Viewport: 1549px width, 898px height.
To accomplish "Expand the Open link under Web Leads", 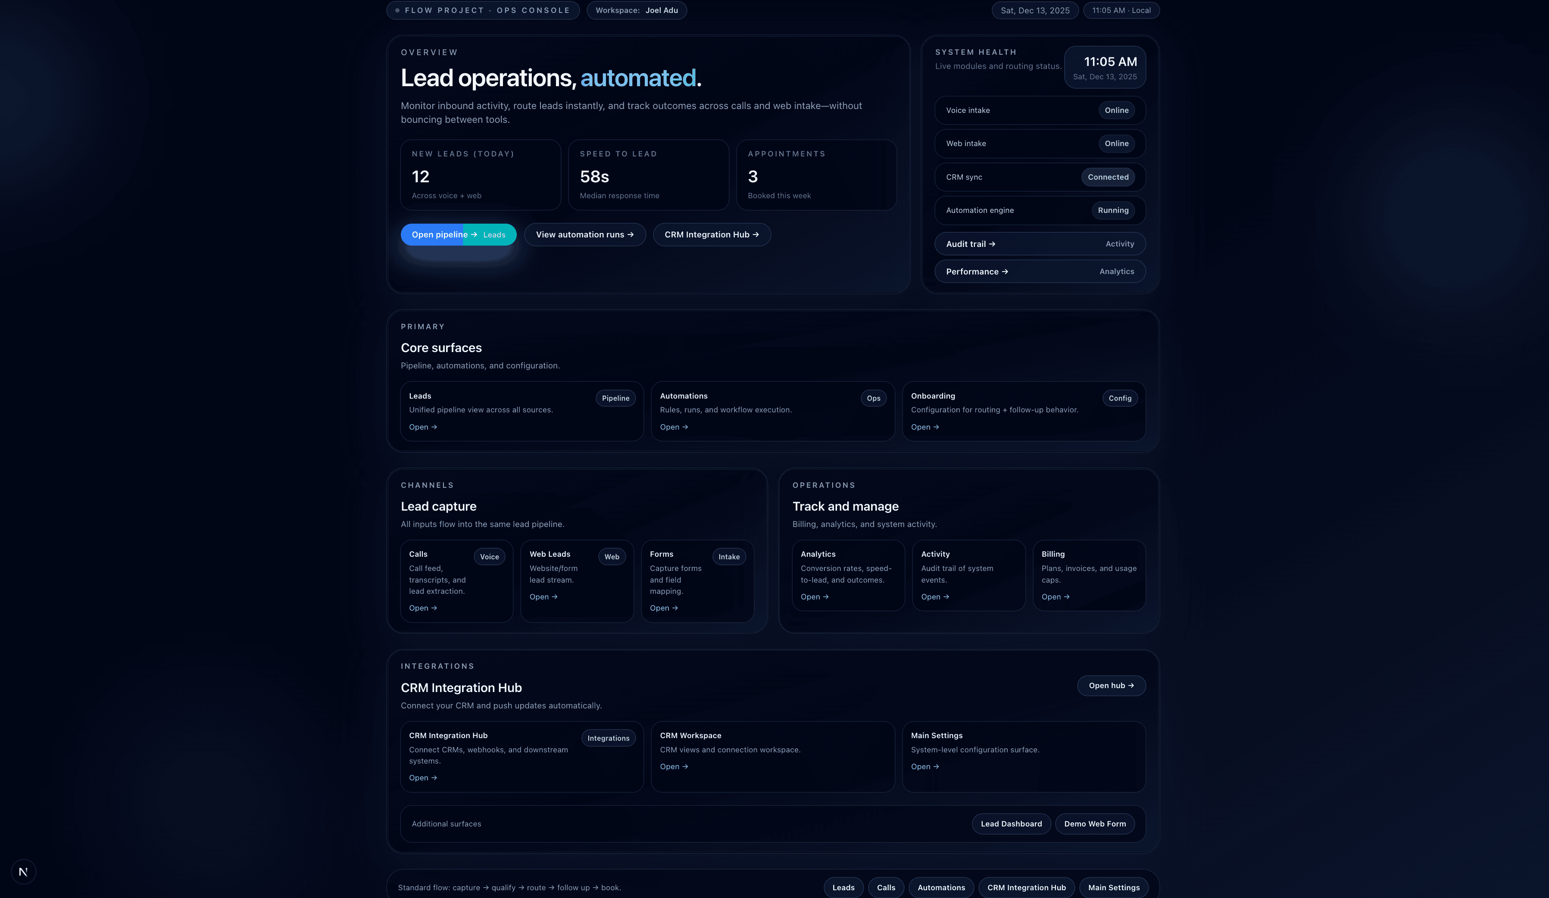I will (543, 596).
